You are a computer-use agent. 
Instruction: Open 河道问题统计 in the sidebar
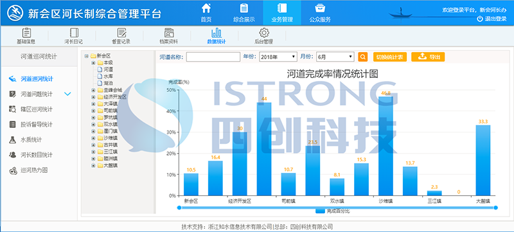point(37,94)
